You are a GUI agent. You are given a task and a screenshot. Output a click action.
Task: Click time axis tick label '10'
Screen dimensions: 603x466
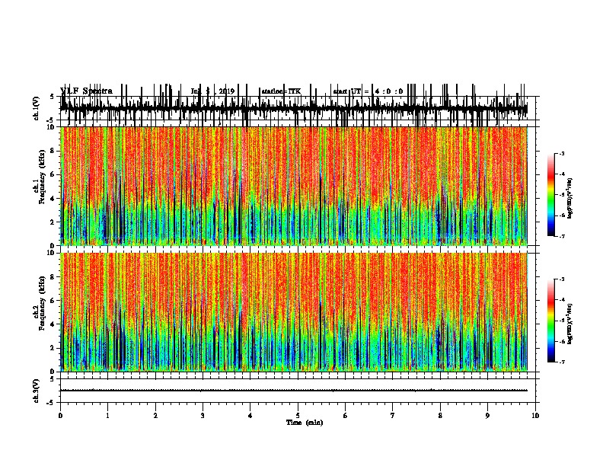pos(535,416)
